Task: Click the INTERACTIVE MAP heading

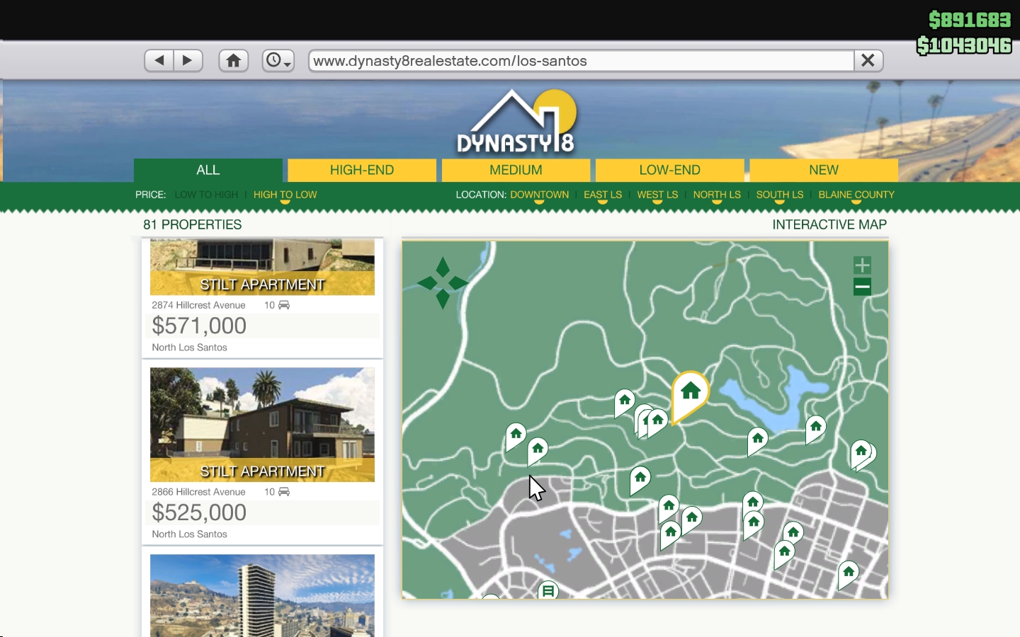Action: (829, 224)
